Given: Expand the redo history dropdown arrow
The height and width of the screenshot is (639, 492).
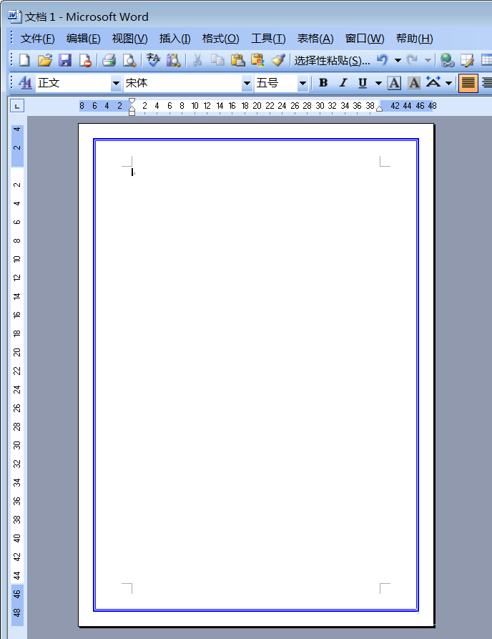Looking at the screenshot, I should [x=428, y=60].
